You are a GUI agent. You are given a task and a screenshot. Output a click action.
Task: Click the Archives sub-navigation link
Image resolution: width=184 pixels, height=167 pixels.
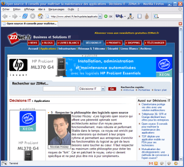click(x=146, y=49)
